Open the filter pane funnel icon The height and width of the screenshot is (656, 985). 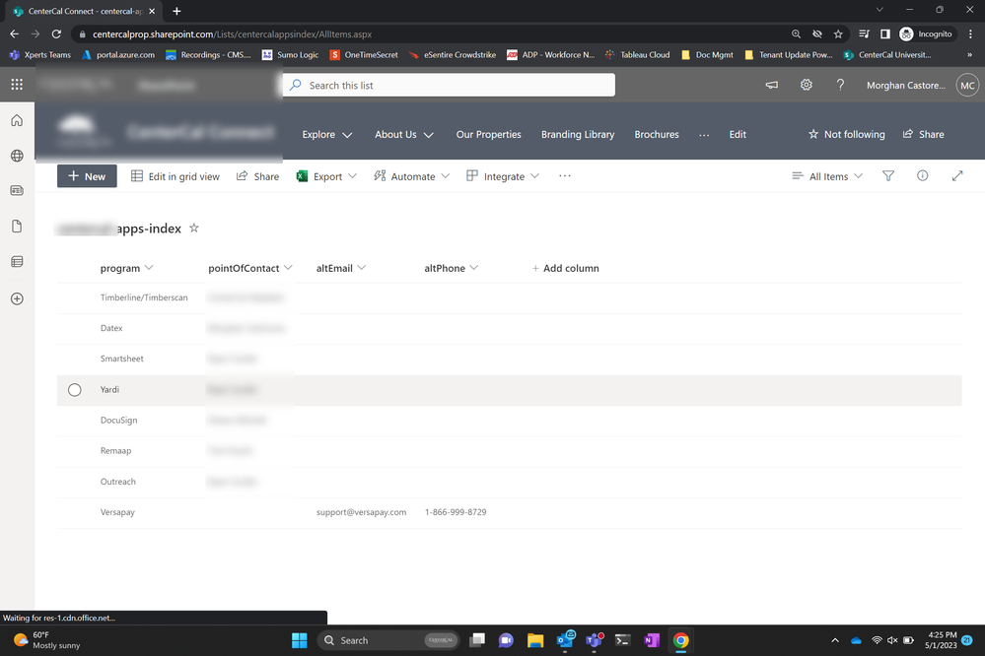click(x=888, y=176)
